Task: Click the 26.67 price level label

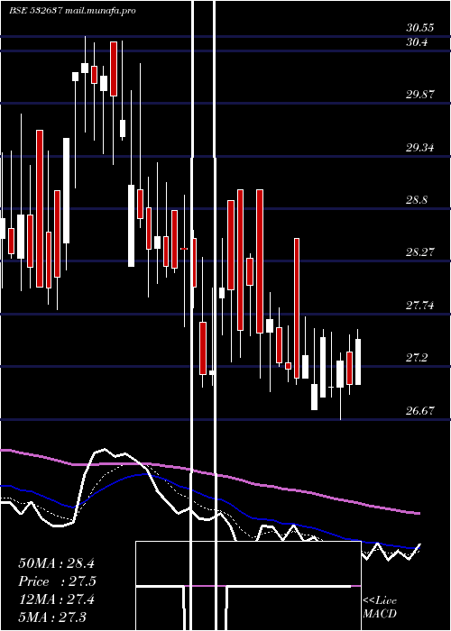Action: click(420, 411)
